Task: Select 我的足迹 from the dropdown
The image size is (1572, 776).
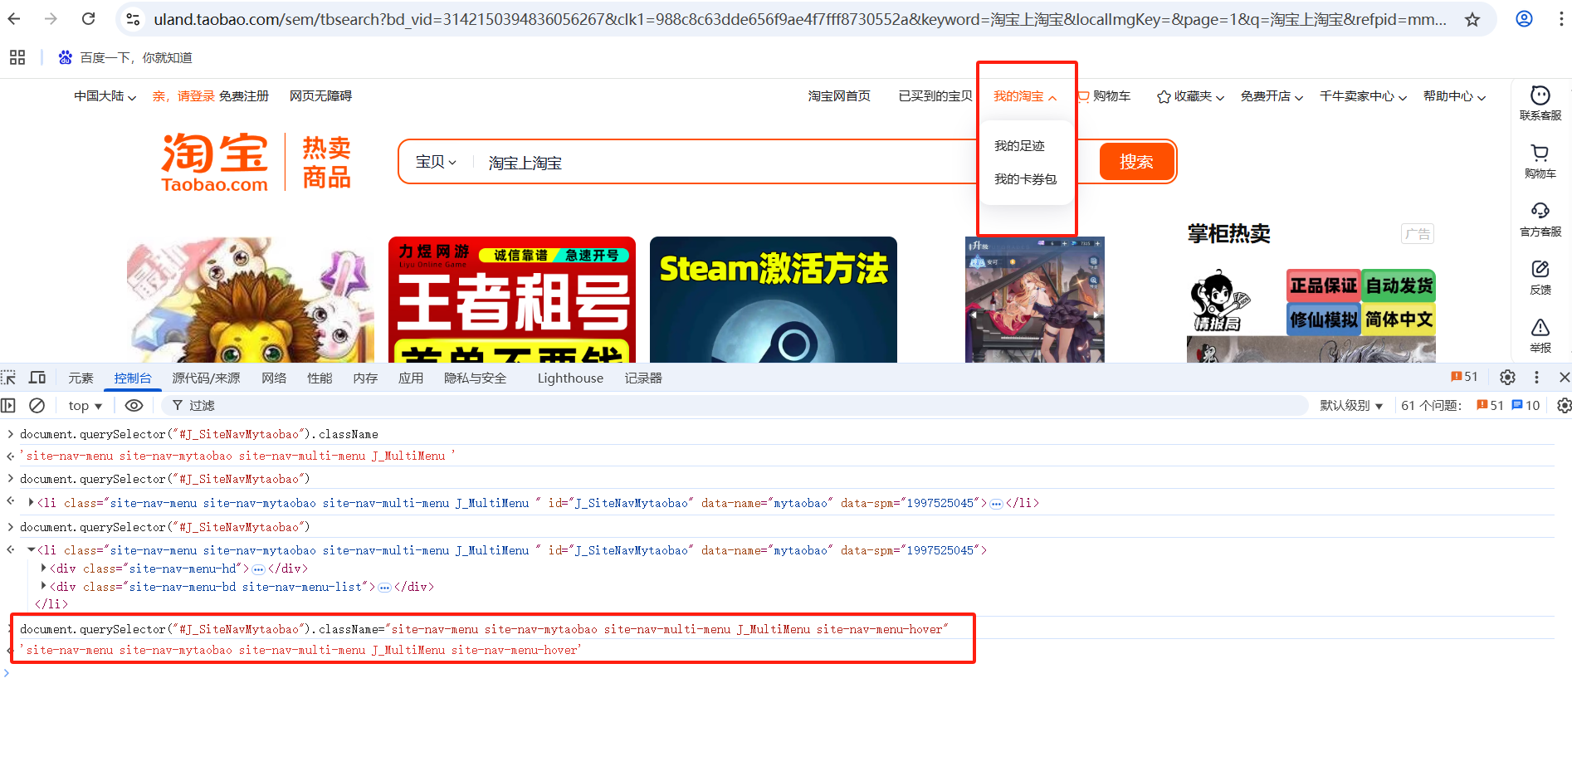Action: point(1019,146)
